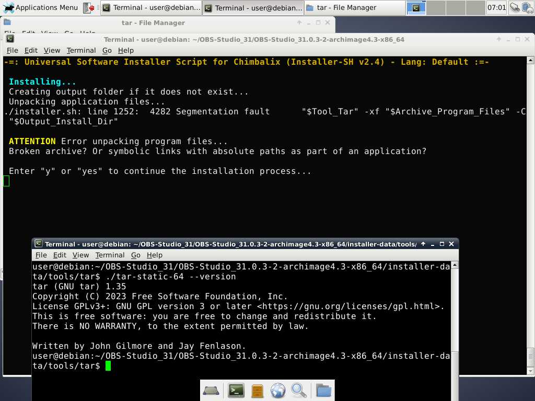Image resolution: width=535 pixels, height=401 pixels.
Task: Click 'ATTENTION' warning word in terminal
Action: [x=32, y=141]
